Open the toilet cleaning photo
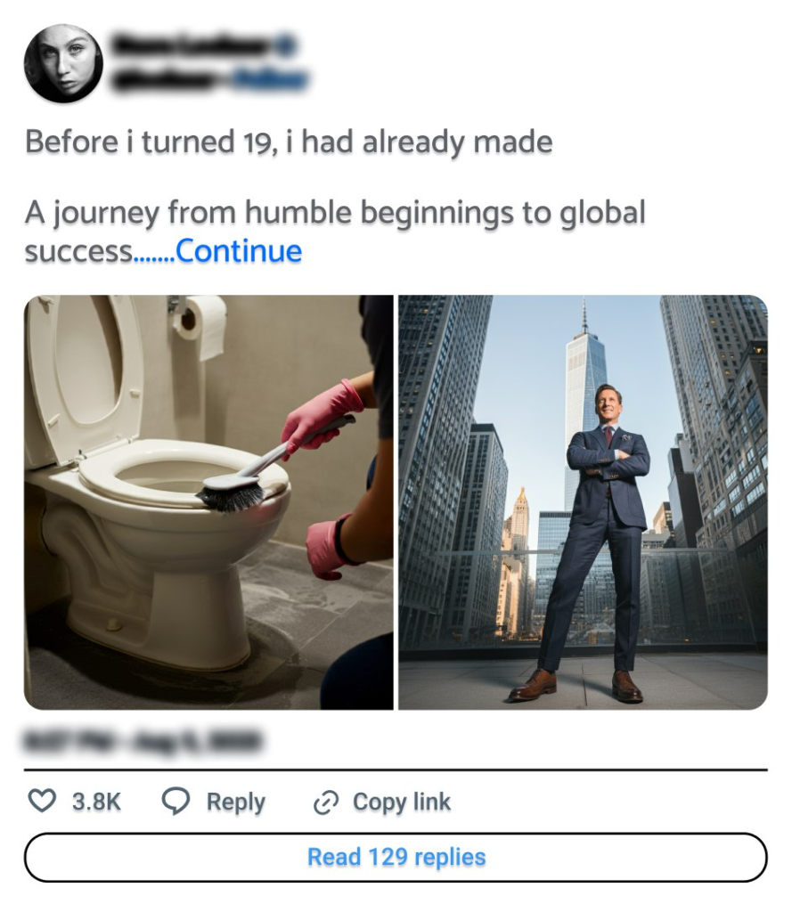Image resolution: width=792 pixels, height=912 pixels. pos(208,502)
